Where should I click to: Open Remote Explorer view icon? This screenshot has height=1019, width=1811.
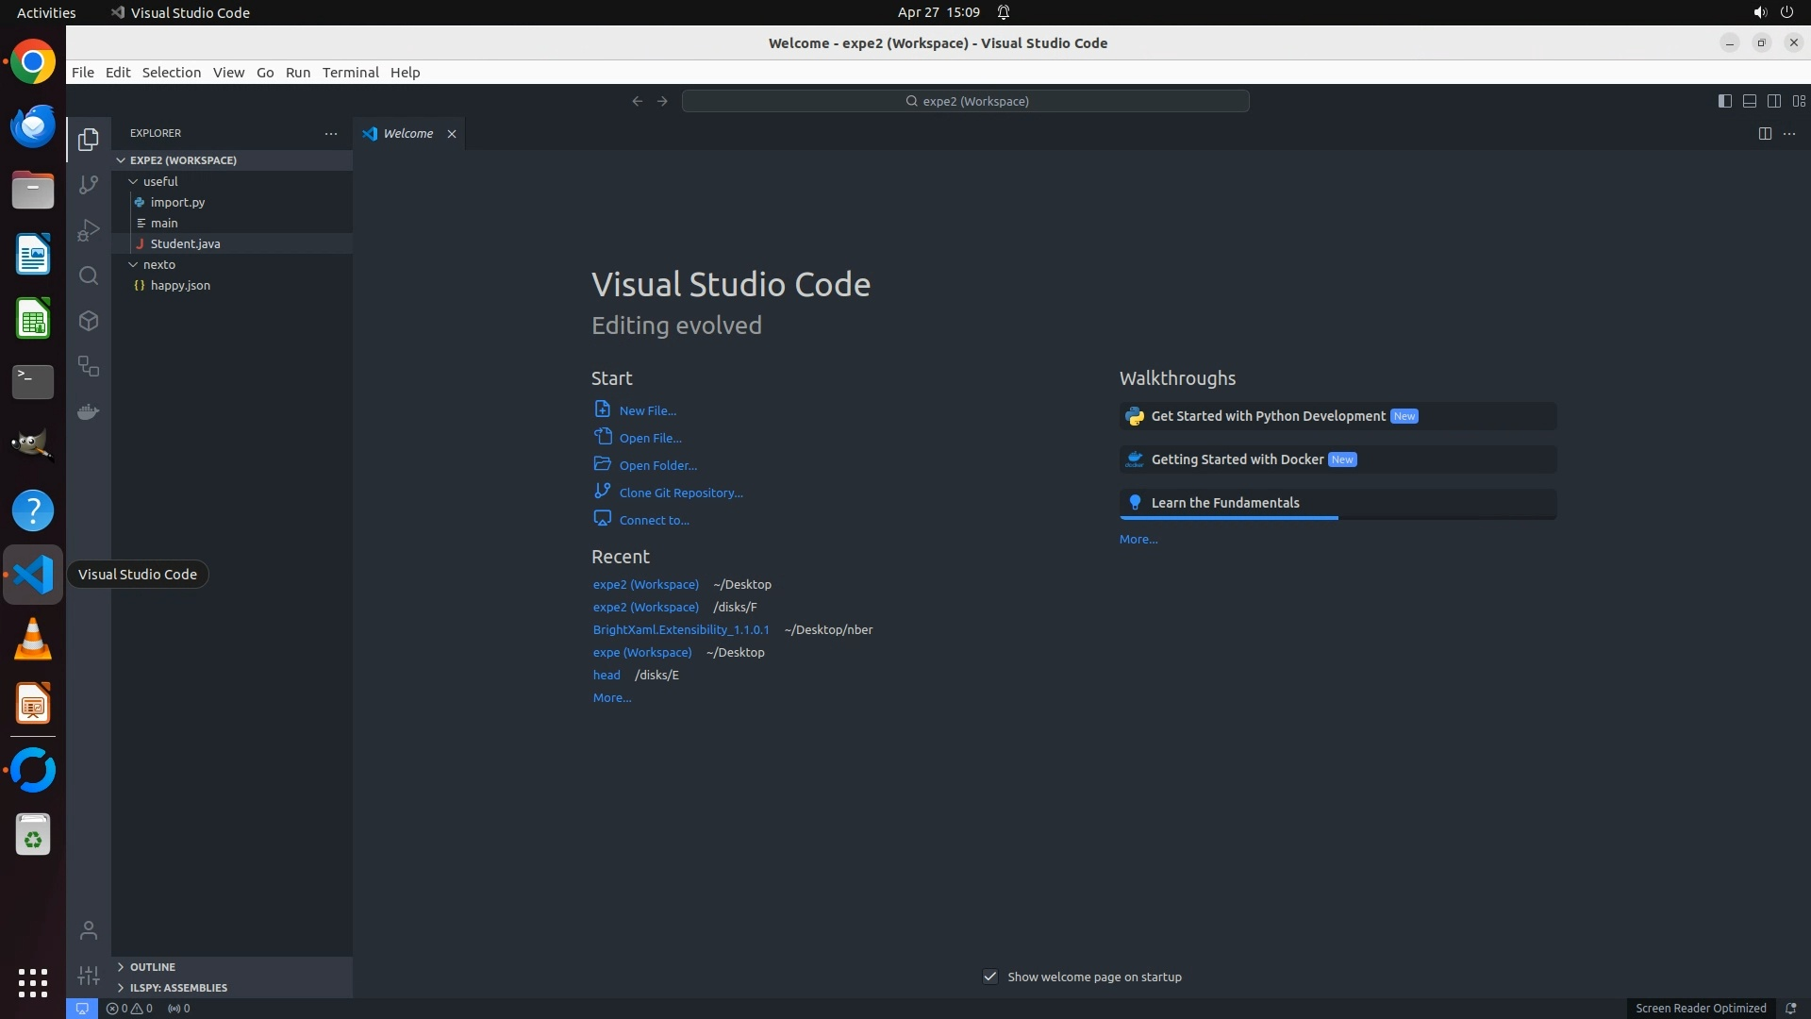pos(89,366)
